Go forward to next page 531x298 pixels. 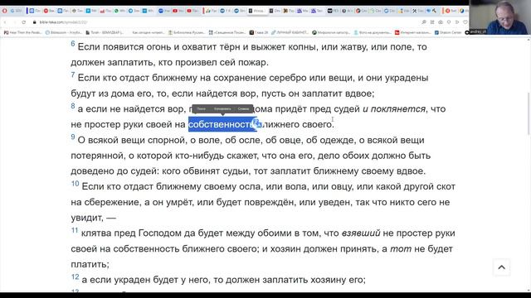click(14, 22)
